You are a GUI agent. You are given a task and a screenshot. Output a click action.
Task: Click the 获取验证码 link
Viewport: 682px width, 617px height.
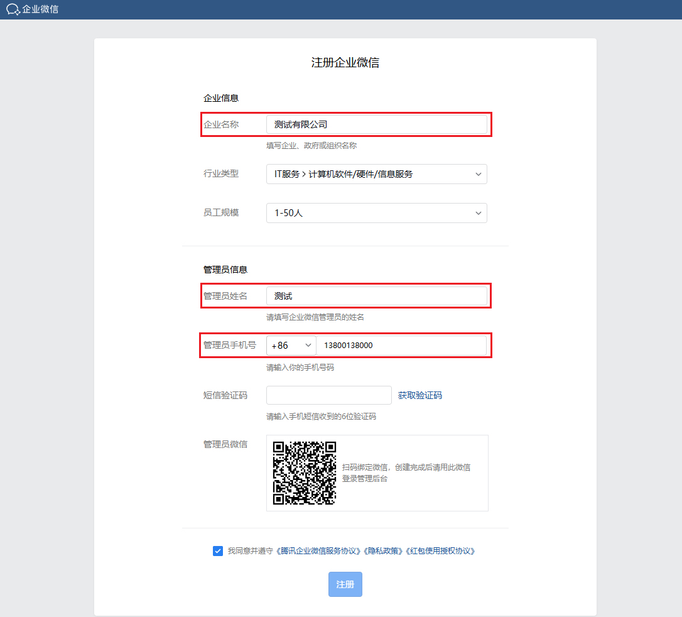tap(419, 395)
